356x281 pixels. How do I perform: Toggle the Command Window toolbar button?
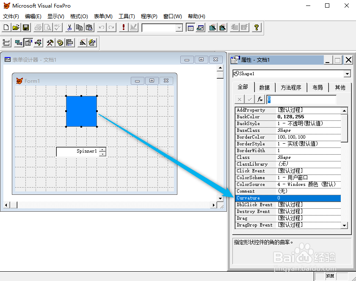pos(190,27)
